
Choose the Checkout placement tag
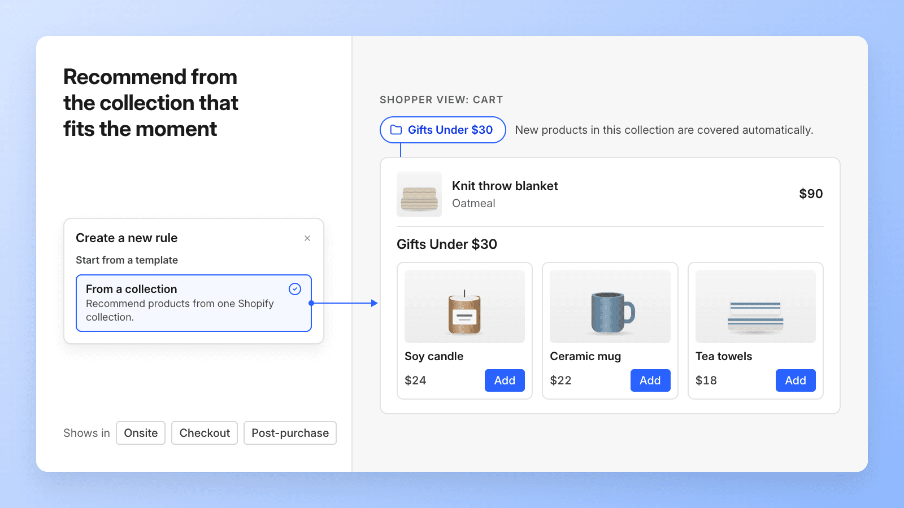coord(205,433)
